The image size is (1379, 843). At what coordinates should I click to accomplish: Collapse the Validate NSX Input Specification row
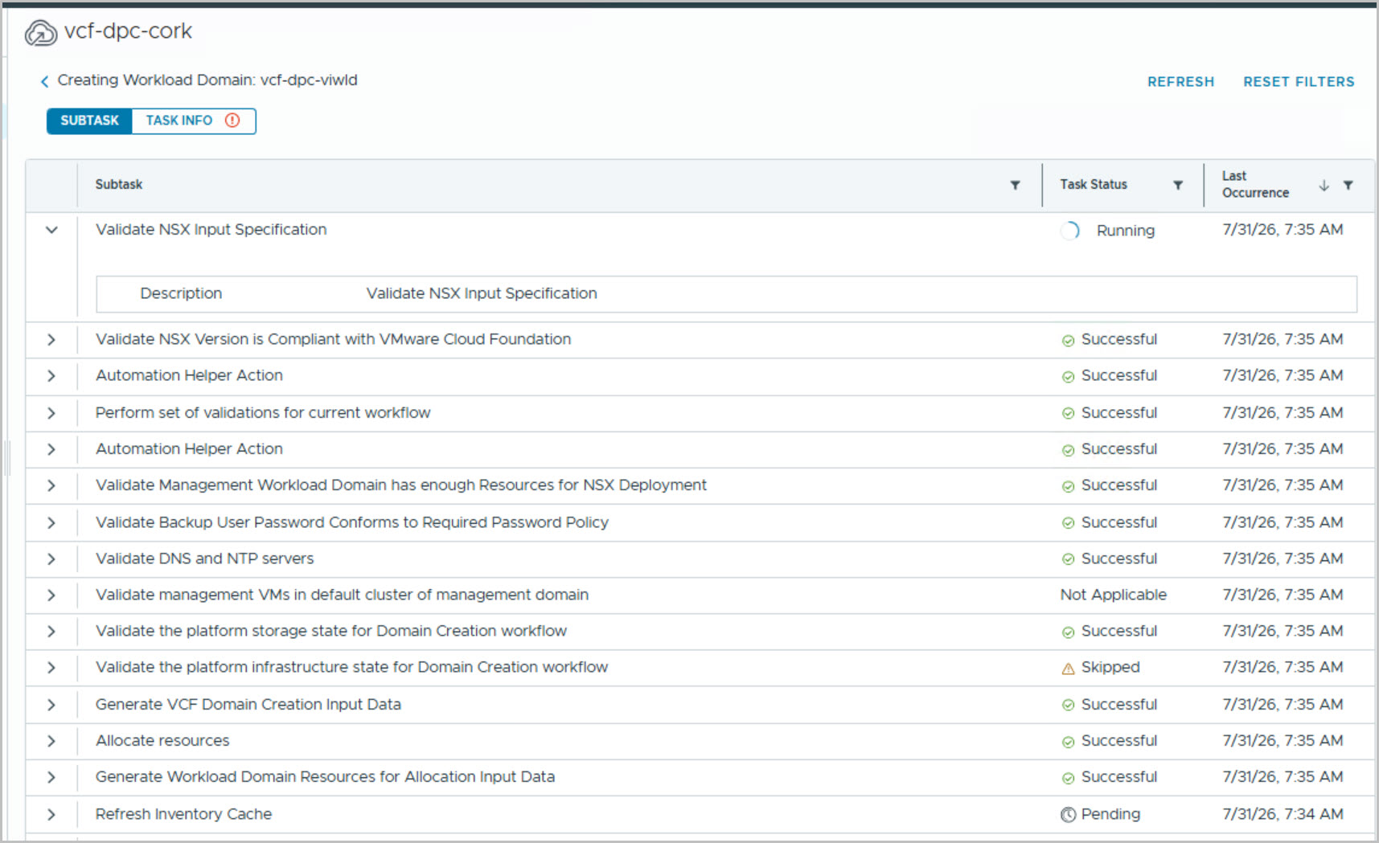tap(51, 230)
